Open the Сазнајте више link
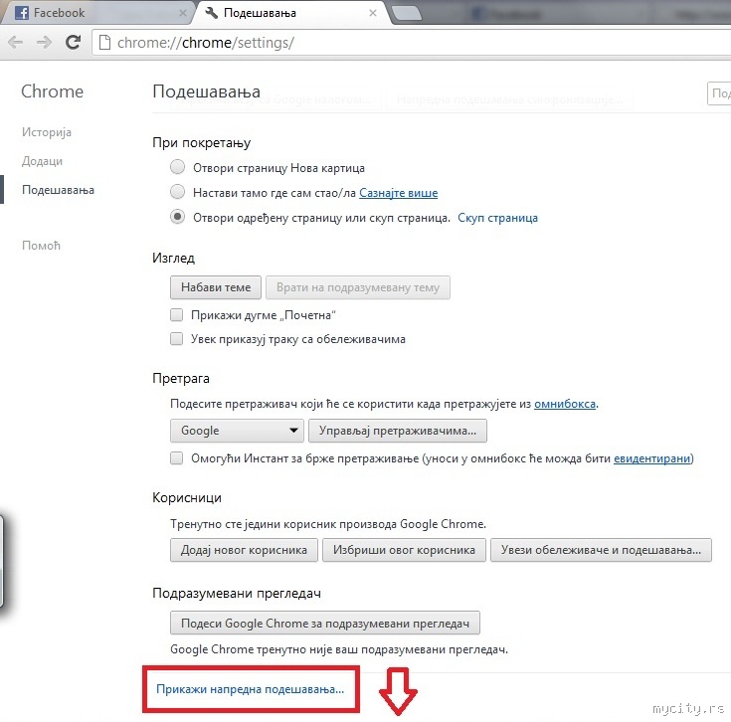 [x=398, y=193]
